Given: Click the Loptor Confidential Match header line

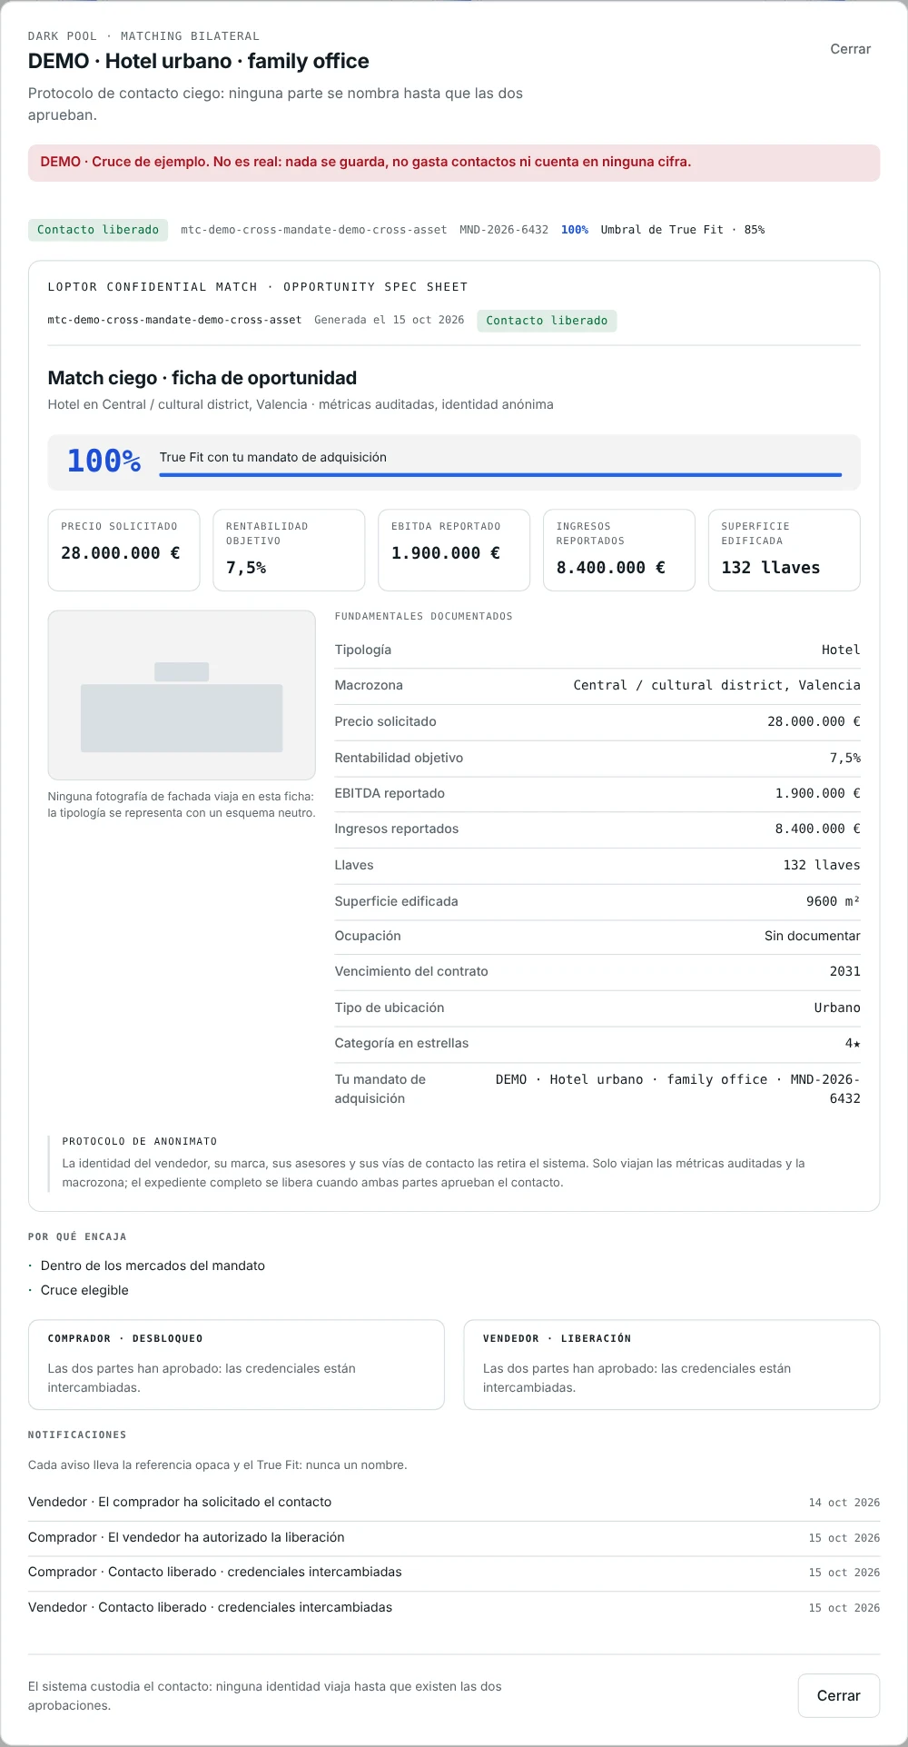Looking at the screenshot, I should [258, 287].
